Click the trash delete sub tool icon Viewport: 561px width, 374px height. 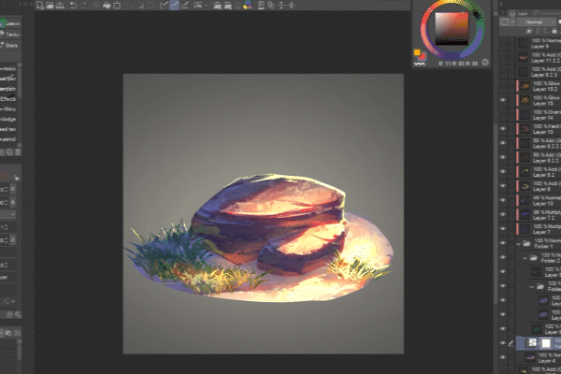tap(18, 152)
